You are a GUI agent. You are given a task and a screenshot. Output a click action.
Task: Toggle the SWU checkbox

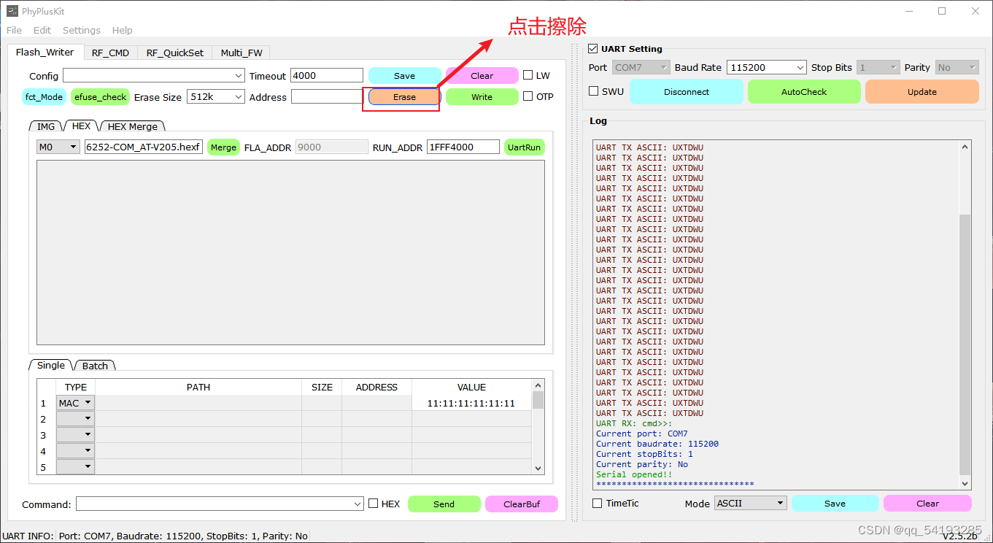[x=594, y=91]
